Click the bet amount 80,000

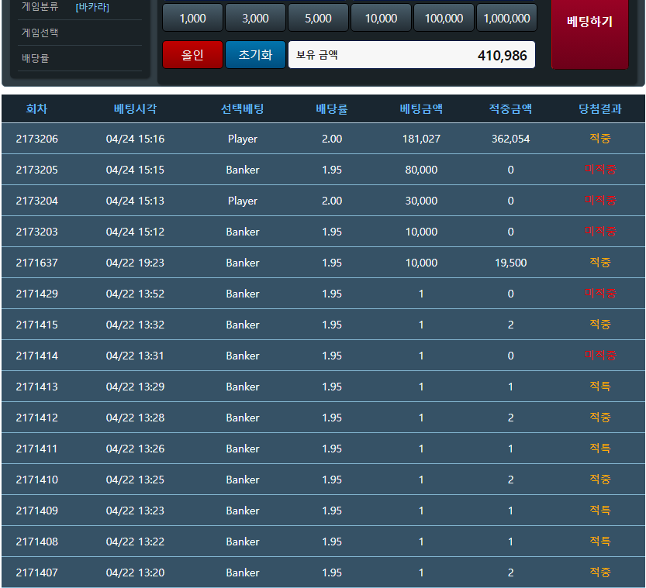tap(421, 170)
